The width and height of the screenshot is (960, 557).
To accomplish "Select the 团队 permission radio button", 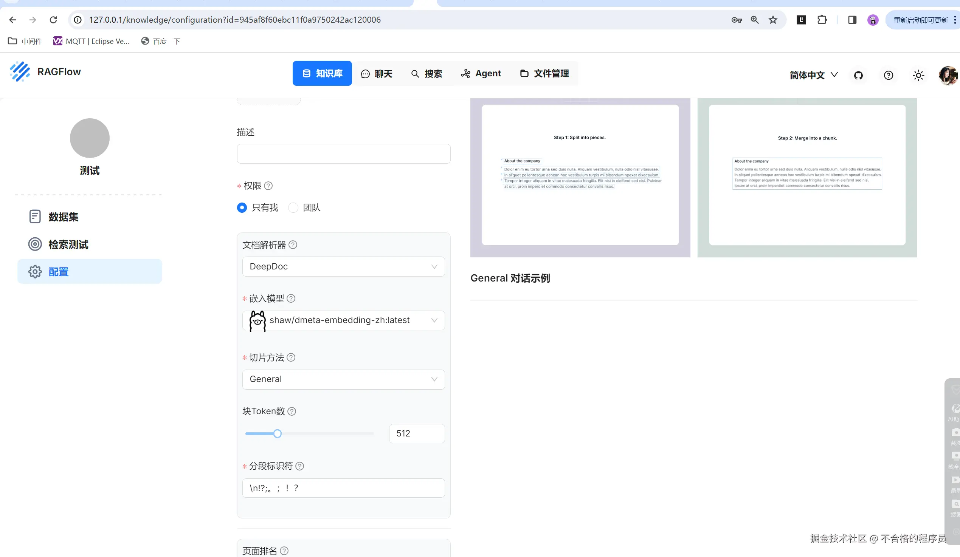I will 293,208.
